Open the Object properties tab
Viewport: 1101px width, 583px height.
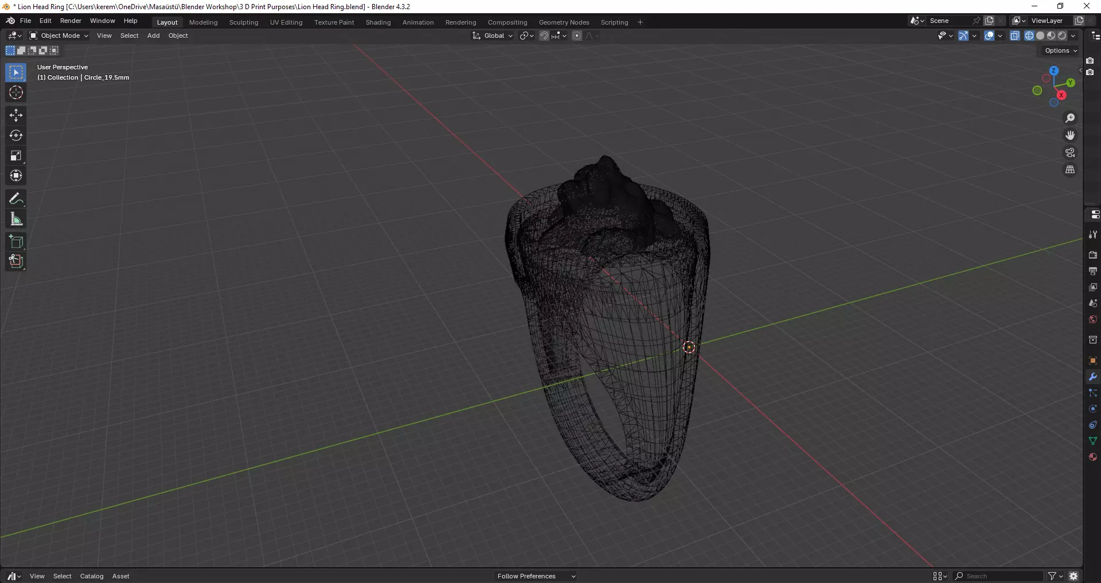(x=1093, y=361)
